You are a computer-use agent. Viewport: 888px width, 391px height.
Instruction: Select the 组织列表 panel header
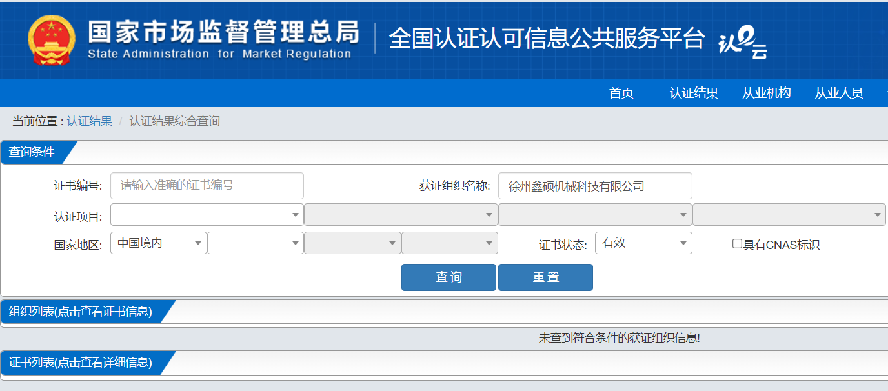(x=81, y=312)
